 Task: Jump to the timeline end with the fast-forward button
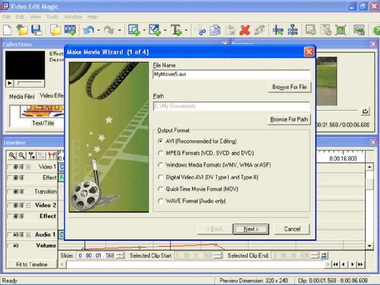(x=360, y=264)
